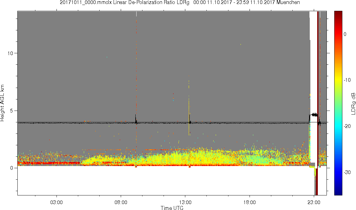Click the colorbar value label 0
The image size is (356, 210).
click(345, 34)
